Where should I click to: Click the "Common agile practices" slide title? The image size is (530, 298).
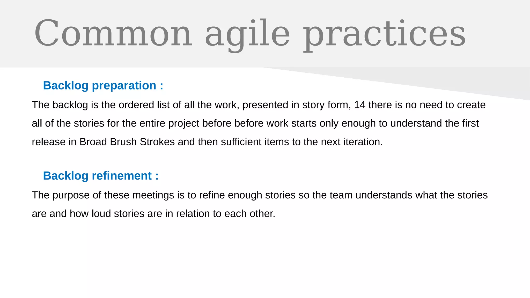tap(250, 34)
